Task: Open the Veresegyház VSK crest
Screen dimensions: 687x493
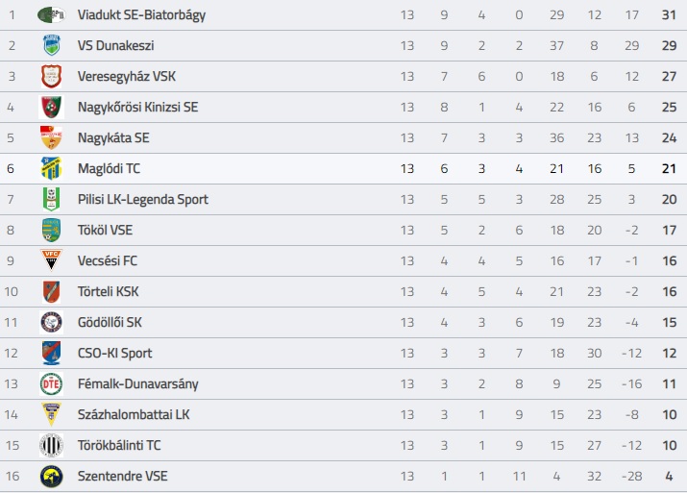Action: coord(51,76)
